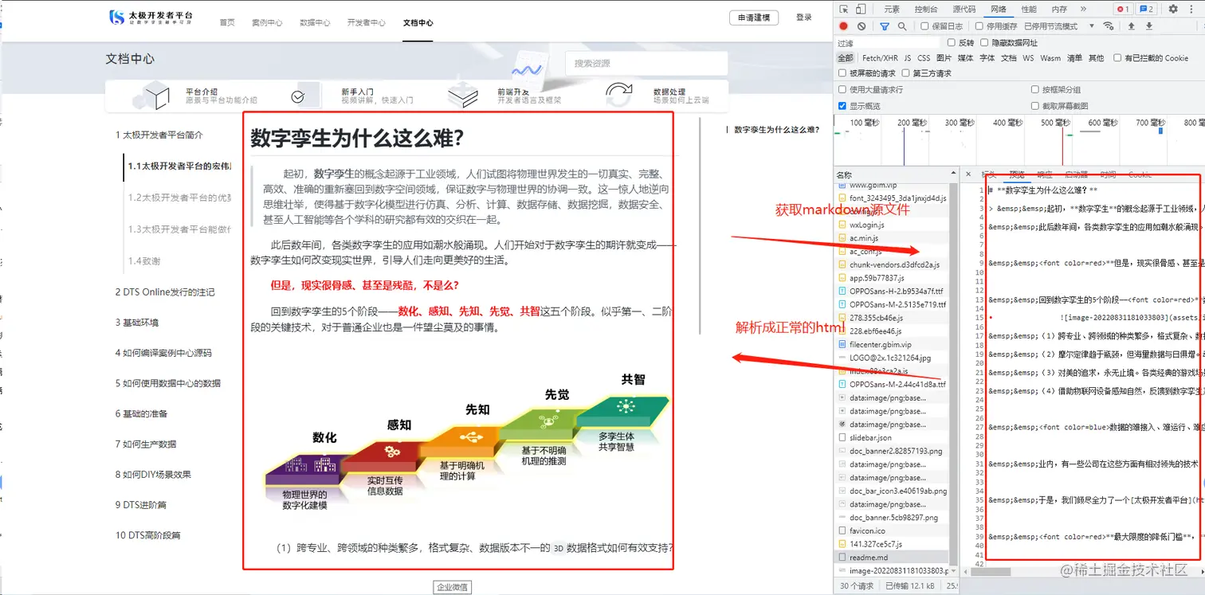
Task: Enable the 保留日志 checkbox
Action: (x=924, y=26)
